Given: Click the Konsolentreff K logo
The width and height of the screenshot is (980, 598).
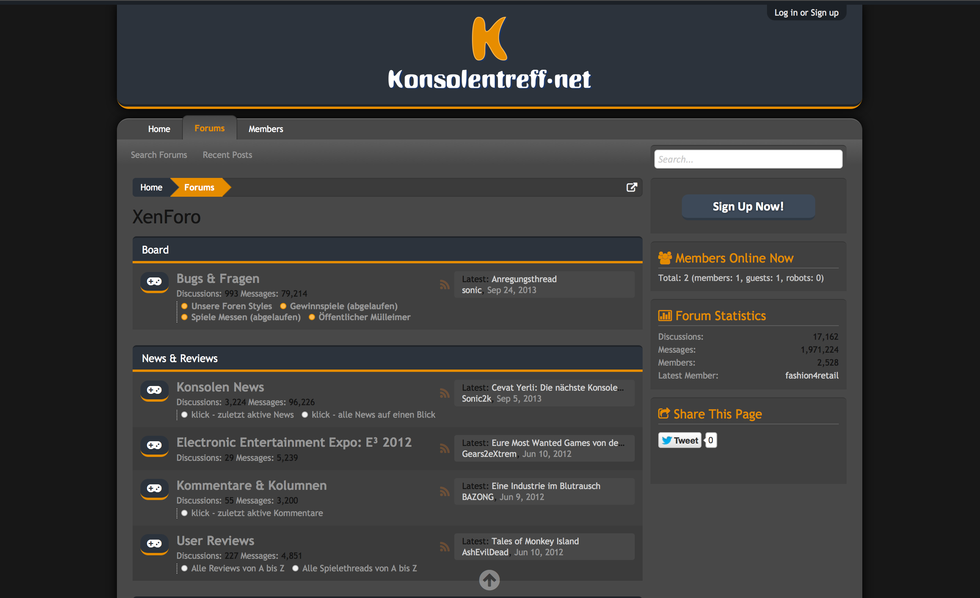Looking at the screenshot, I should [x=489, y=38].
